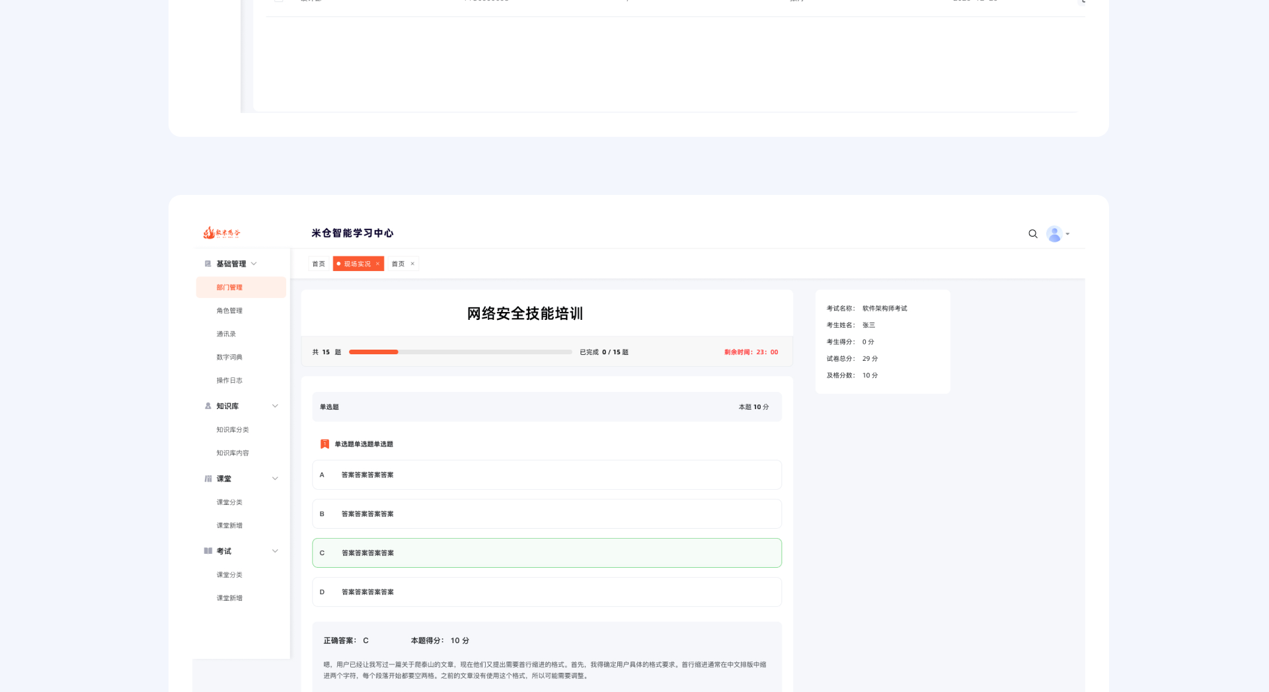
Task: Collapse the 考试 section chevron
Action: pyautogui.click(x=275, y=551)
